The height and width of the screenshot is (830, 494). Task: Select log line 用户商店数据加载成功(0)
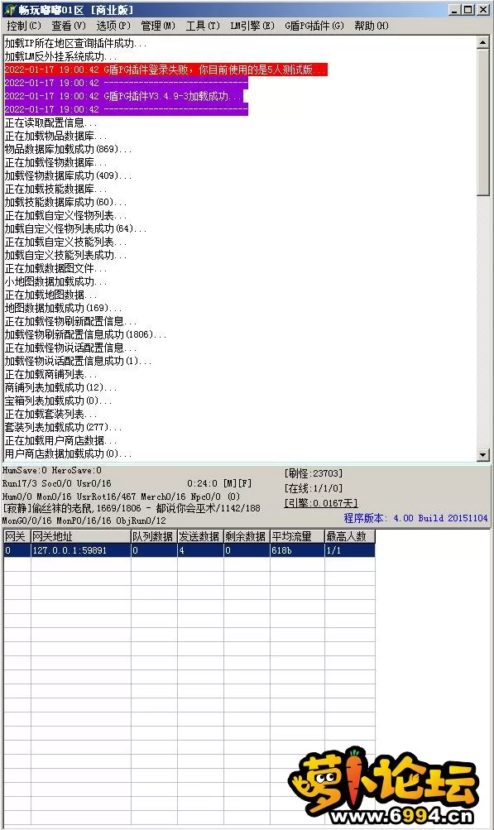pyautogui.click(x=69, y=453)
